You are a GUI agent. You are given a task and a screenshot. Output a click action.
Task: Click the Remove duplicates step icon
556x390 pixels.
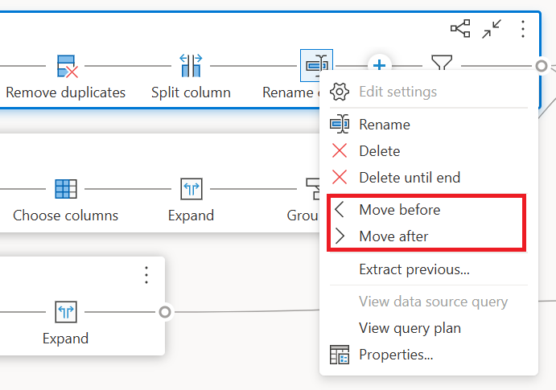point(66,66)
